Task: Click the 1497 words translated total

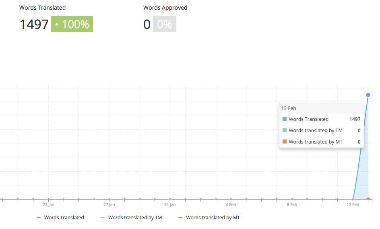Action: 34,24
